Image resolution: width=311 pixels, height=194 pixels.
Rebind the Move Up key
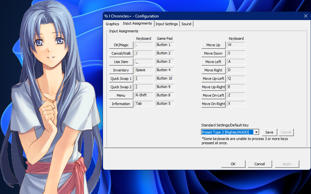pyautogui.click(x=213, y=45)
